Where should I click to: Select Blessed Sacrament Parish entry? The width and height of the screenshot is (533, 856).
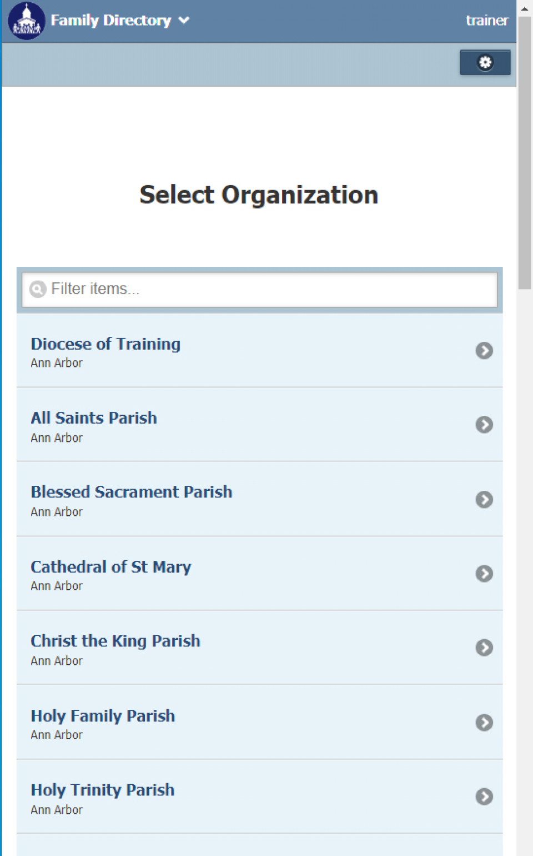(260, 499)
